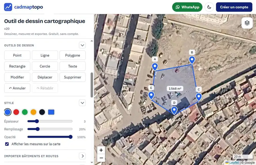Zoom out with the minus button
Image resolution: width=256 pixels, height=165 pixels.
coord(101,158)
